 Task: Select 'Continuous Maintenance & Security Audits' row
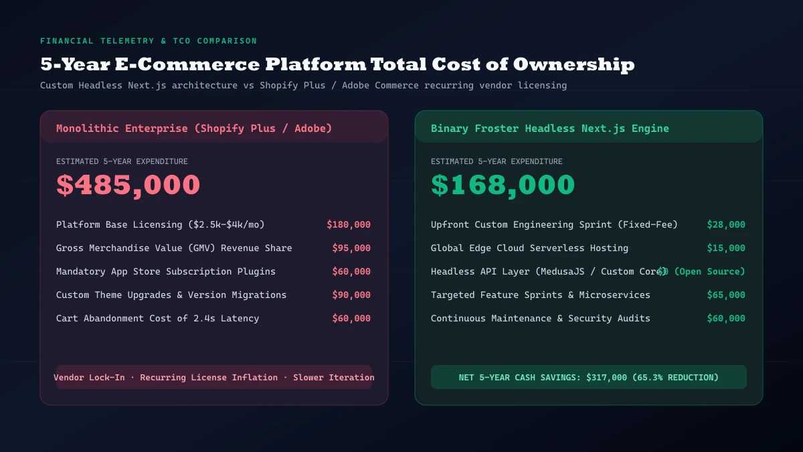point(588,319)
